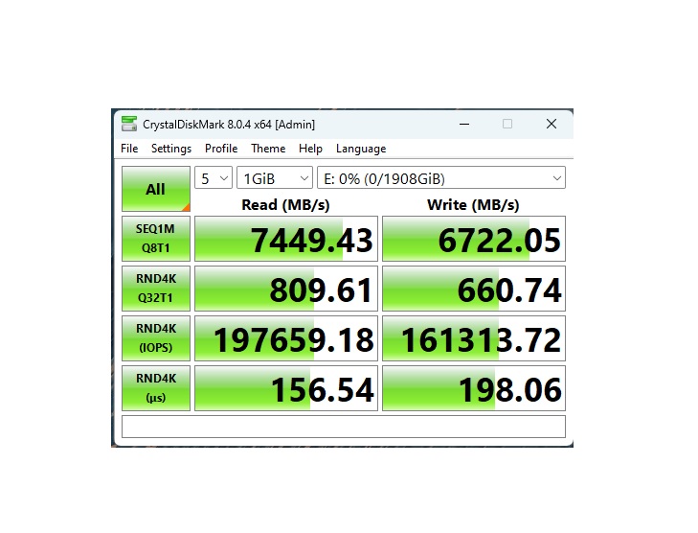The image size is (698, 533).
Task: Select the 809.61 random read result
Action: 286,289
